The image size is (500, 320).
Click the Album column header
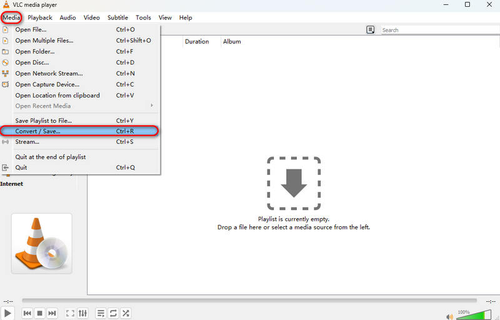click(x=232, y=42)
